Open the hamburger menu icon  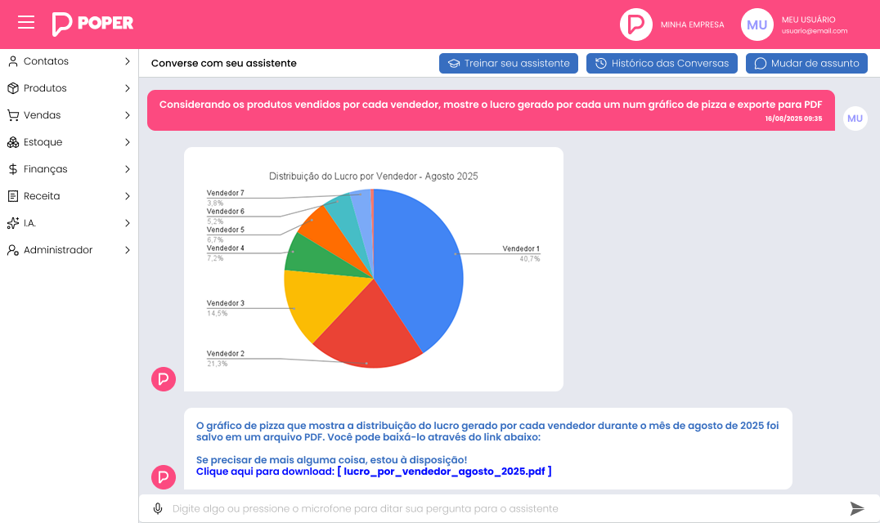coord(26,23)
